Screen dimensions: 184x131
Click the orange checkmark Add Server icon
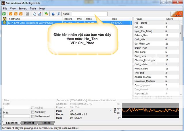11,14
